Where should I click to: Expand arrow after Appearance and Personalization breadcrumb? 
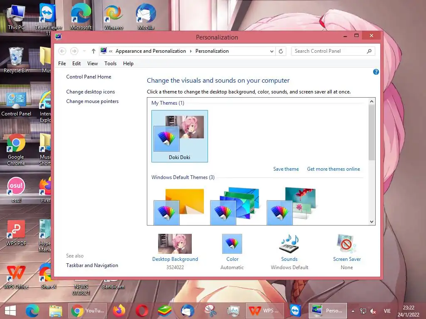pyautogui.click(x=191, y=51)
